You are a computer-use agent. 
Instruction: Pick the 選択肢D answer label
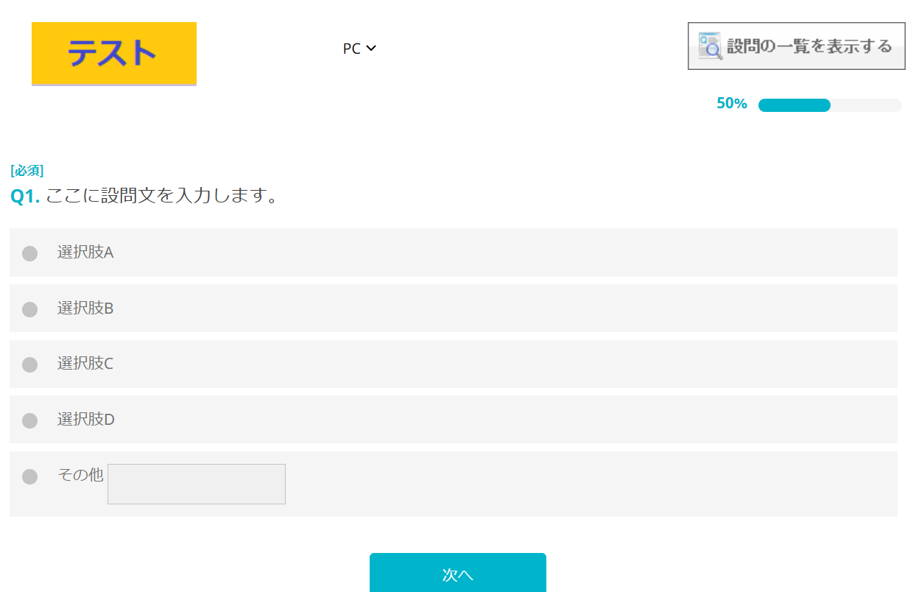(x=86, y=420)
